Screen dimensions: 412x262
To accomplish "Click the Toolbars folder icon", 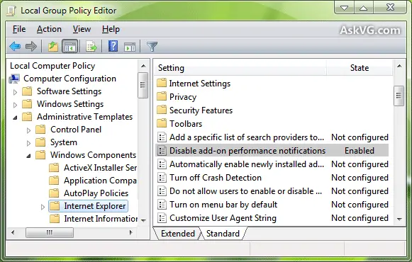I will (162, 123).
